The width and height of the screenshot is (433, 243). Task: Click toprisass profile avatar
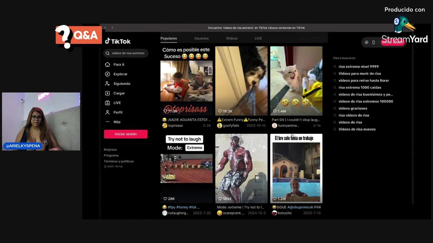coord(165,126)
